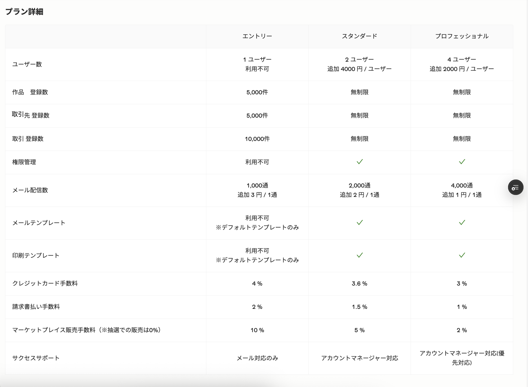This screenshot has width=528, height=387.
Task: Click the アカウントマネージャー対応(優先対応) cell
Action: pyautogui.click(x=462, y=358)
